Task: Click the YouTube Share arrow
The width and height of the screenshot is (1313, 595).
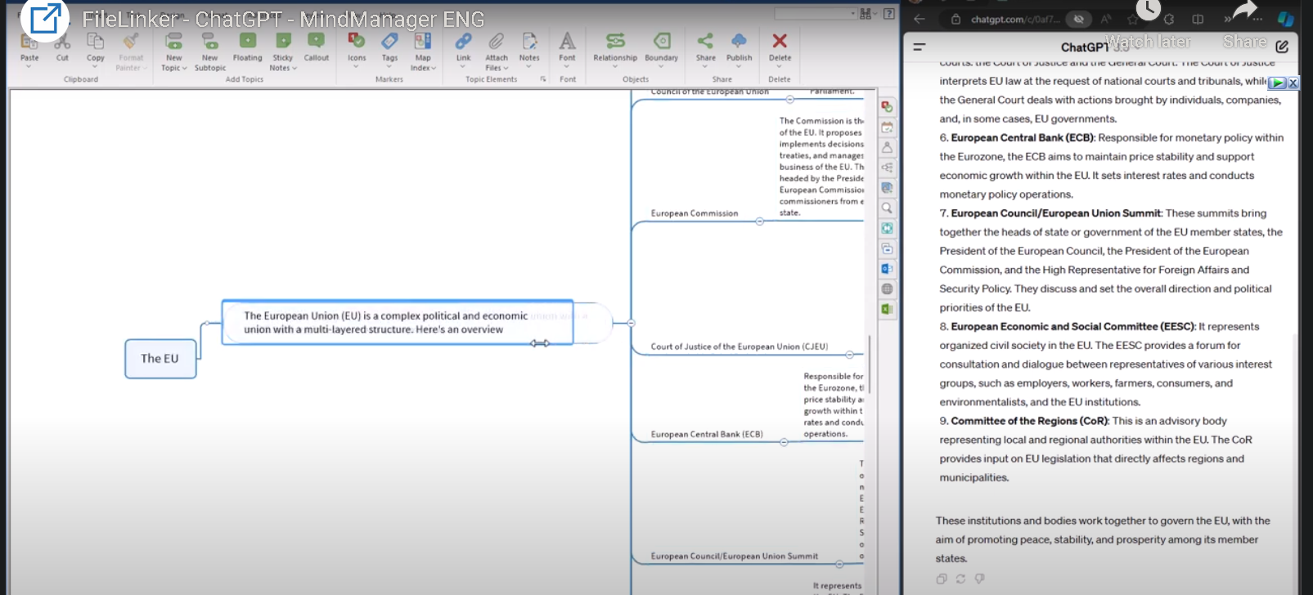Action: pos(1244,11)
